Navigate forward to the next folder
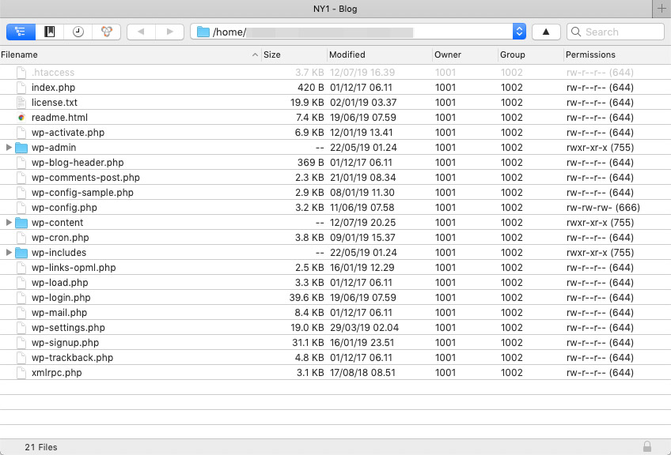Screen dimensions: 671x455 click(169, 32)
